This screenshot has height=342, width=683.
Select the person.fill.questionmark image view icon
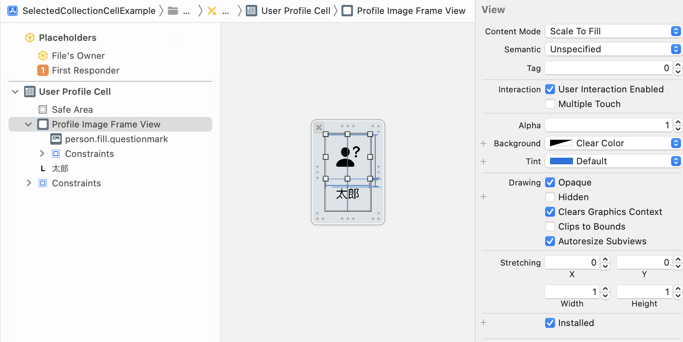(56, 139)
